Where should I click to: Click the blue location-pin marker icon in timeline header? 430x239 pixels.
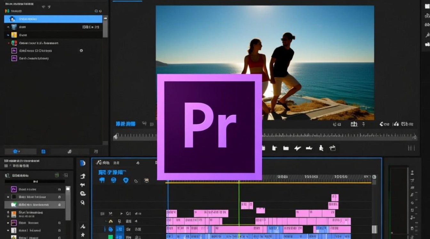coord(126,180)
